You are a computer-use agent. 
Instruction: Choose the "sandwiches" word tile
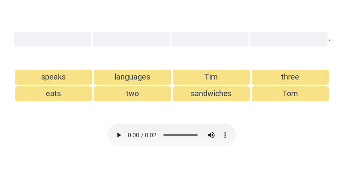pos(211,94)
